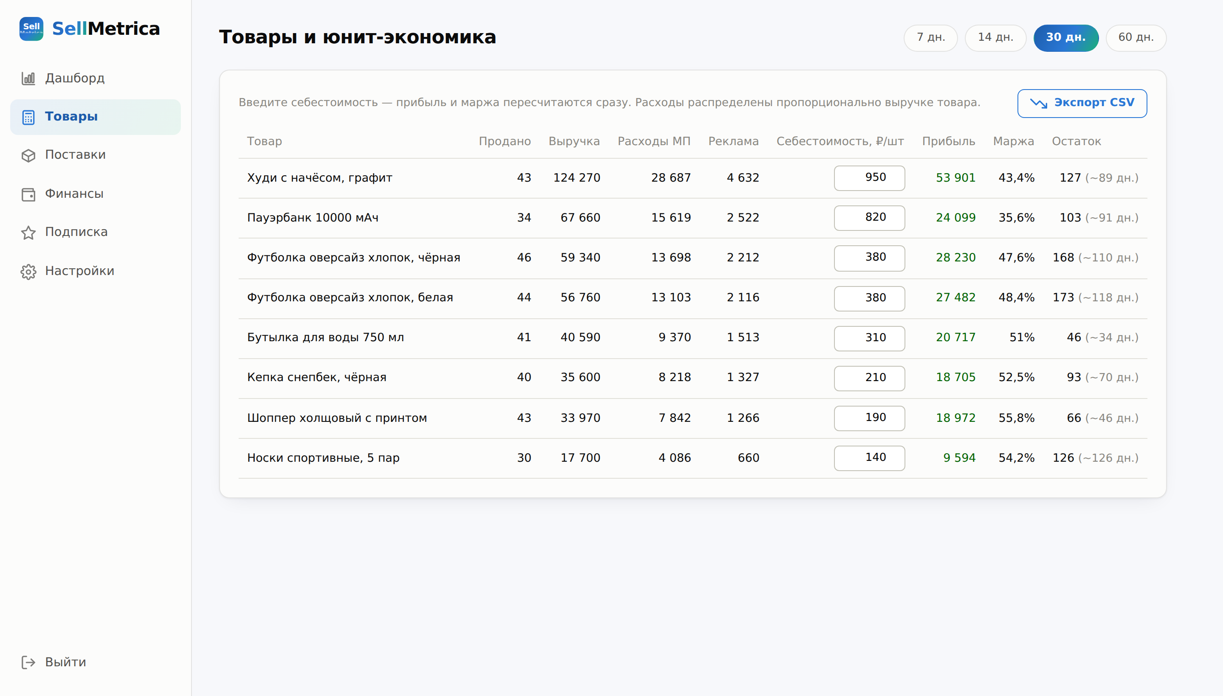This screenshot has width=1223, height=696.
Task: Click stock value 168 (~110 дн.)
Action: 1095,258
